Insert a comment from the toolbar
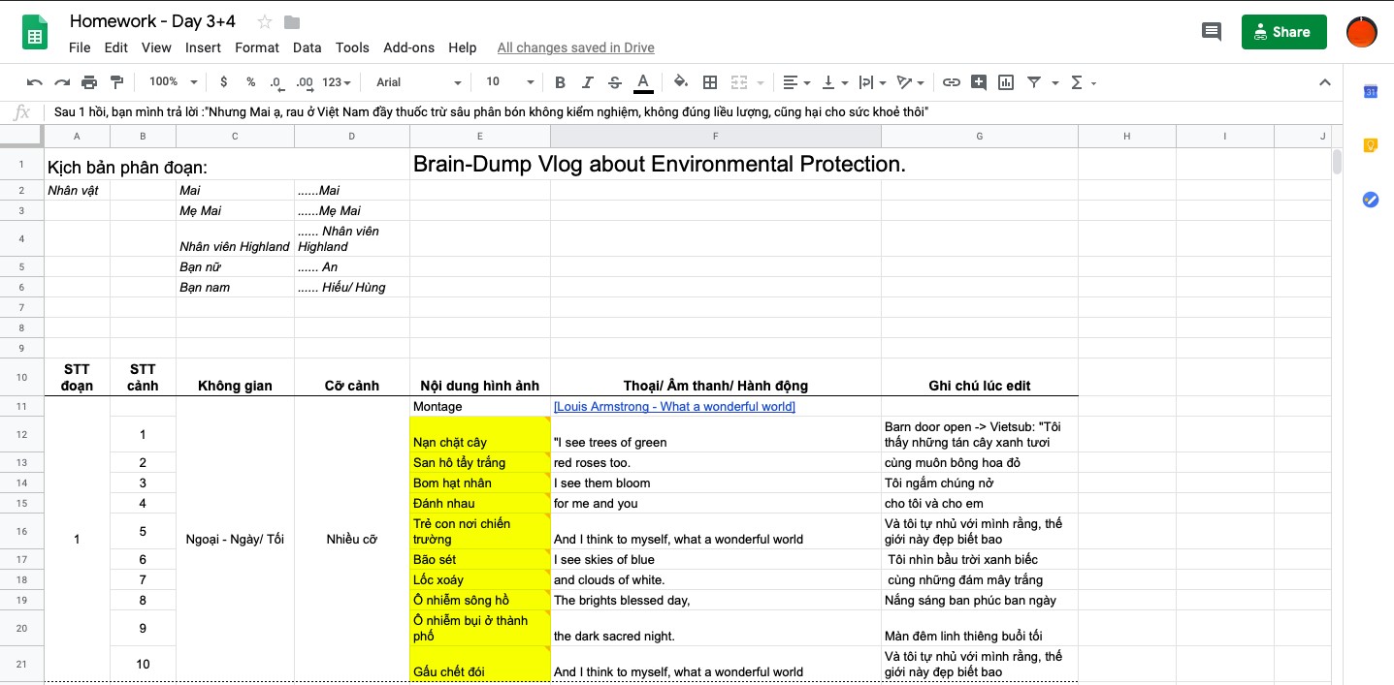The height and width of the screenshot is (685, 1394). (979, 82)
